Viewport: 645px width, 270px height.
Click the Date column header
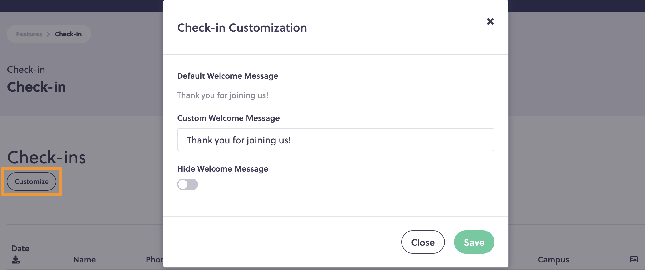20,248
